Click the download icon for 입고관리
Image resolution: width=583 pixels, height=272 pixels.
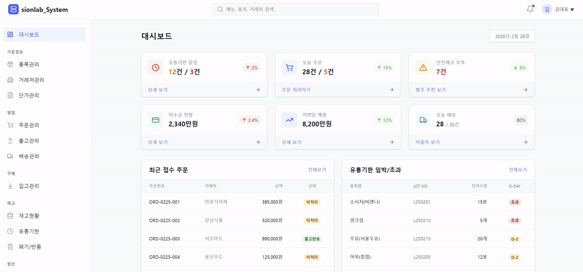(x=10, y=186)
